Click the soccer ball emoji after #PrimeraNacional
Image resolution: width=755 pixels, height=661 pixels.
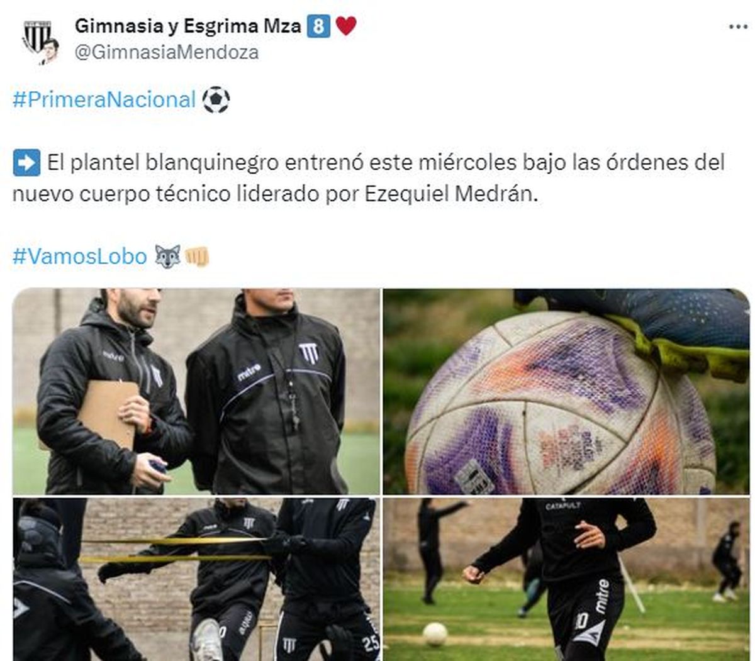coord(216,99)
